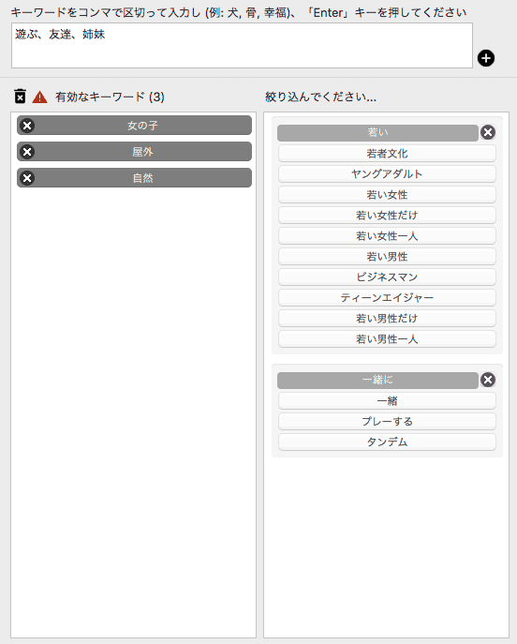Choose the ヤングアダルト option
The width and height of the screenshot is (517, 644).
(387, 173)
